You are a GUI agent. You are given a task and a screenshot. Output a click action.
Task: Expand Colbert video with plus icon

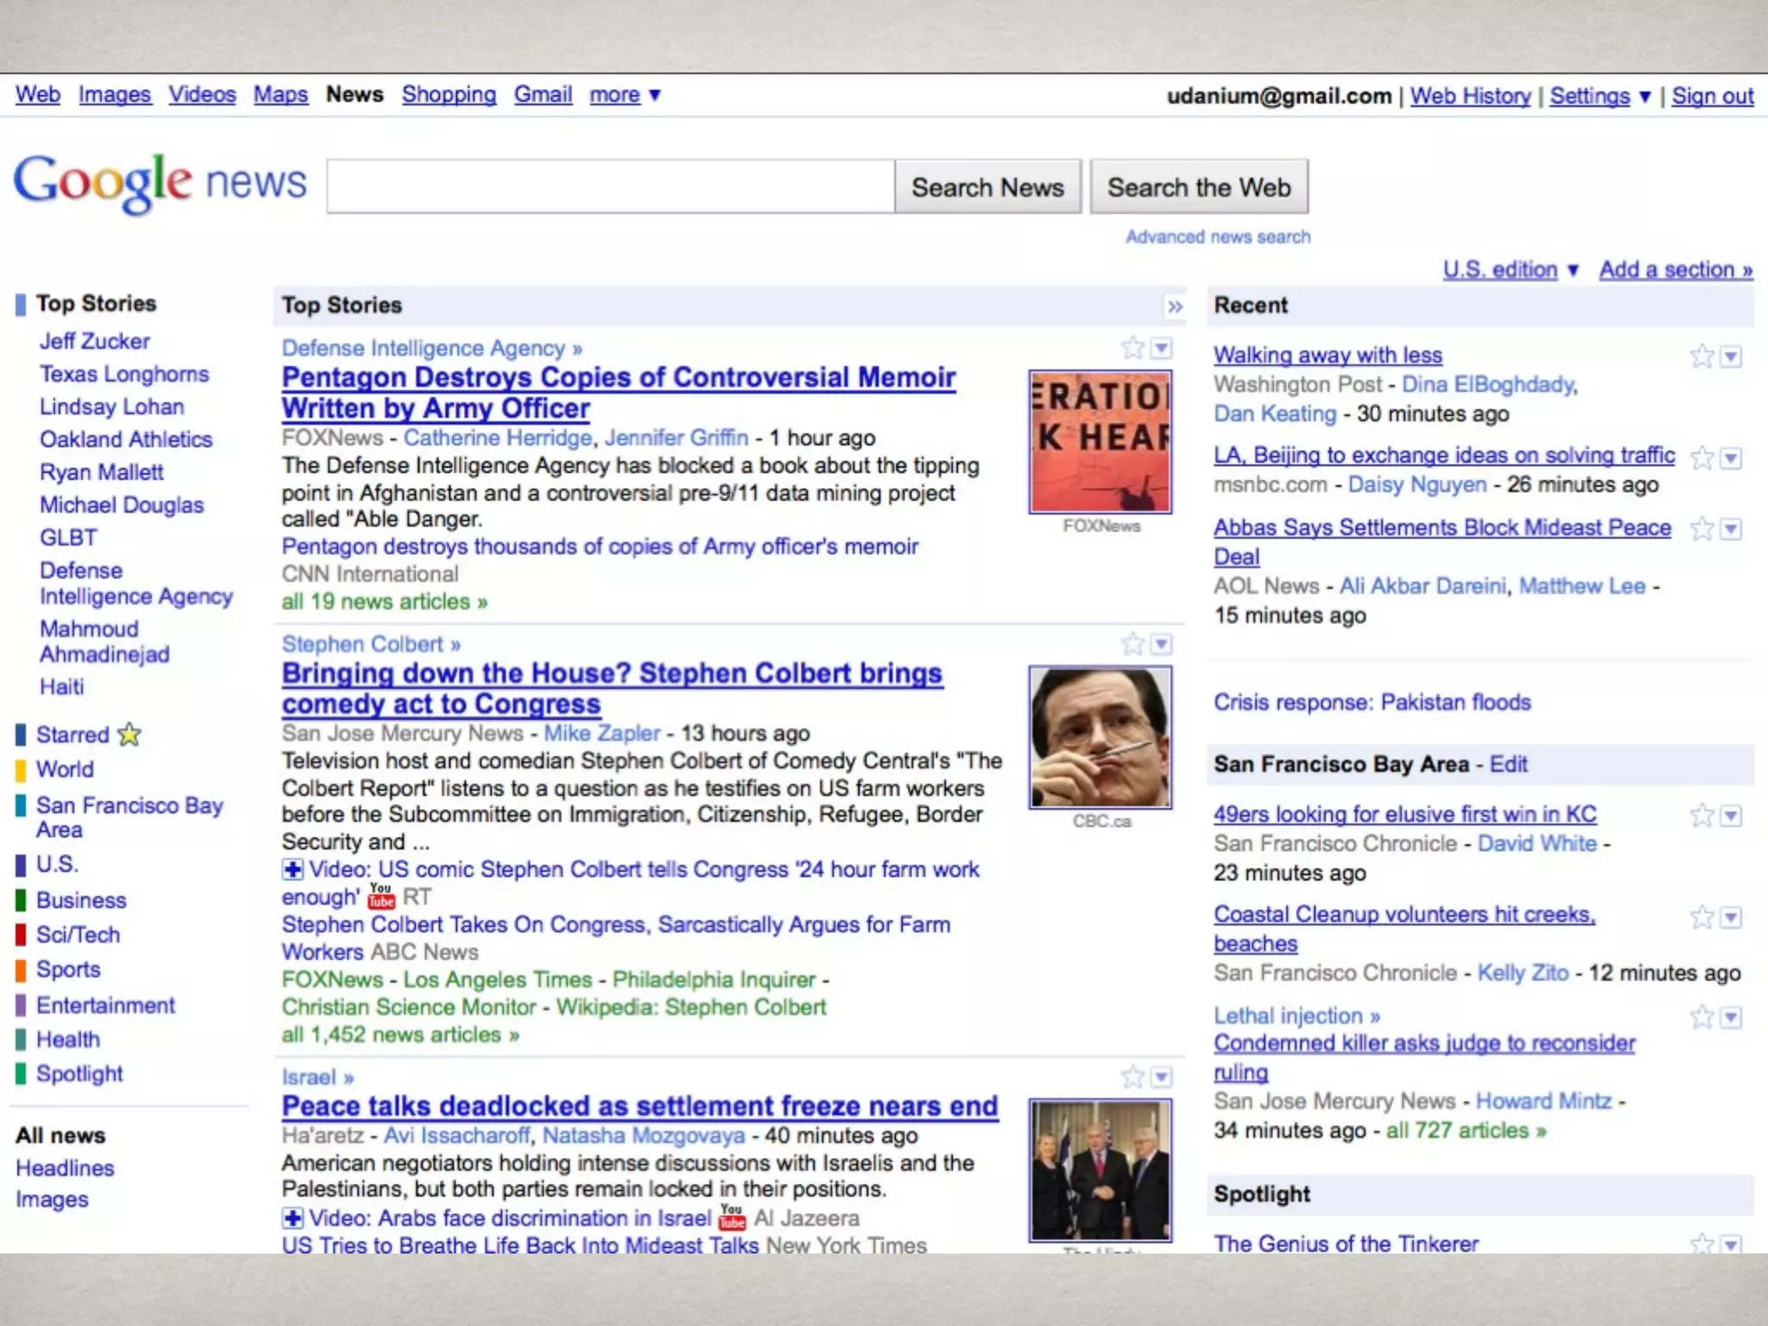294,869
